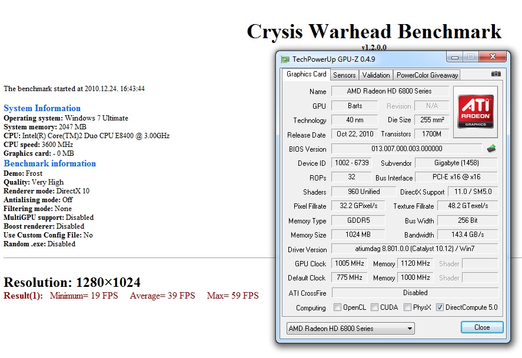Toggle the CUDA checkbox
522x358 pixels.
374,307
